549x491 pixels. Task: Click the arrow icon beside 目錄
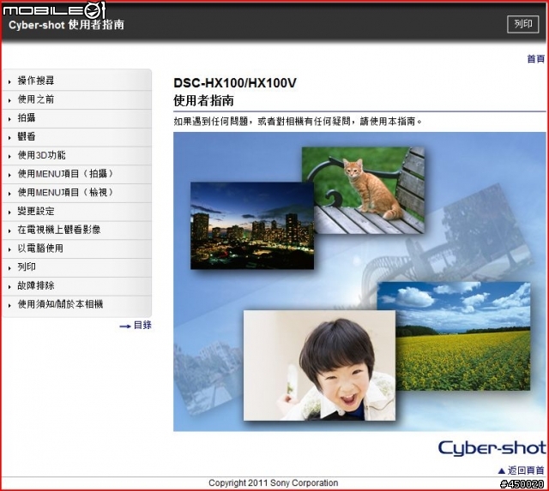[125, 326]
